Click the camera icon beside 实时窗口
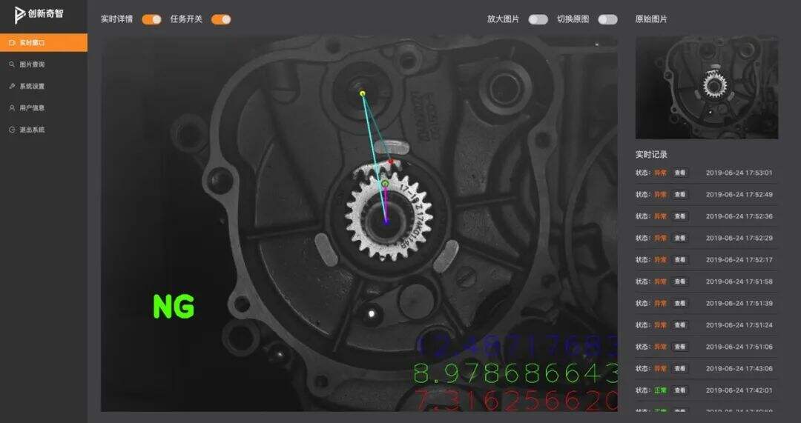Image resolution: width=801 pixels, height=423 pixels. [12, 43]
